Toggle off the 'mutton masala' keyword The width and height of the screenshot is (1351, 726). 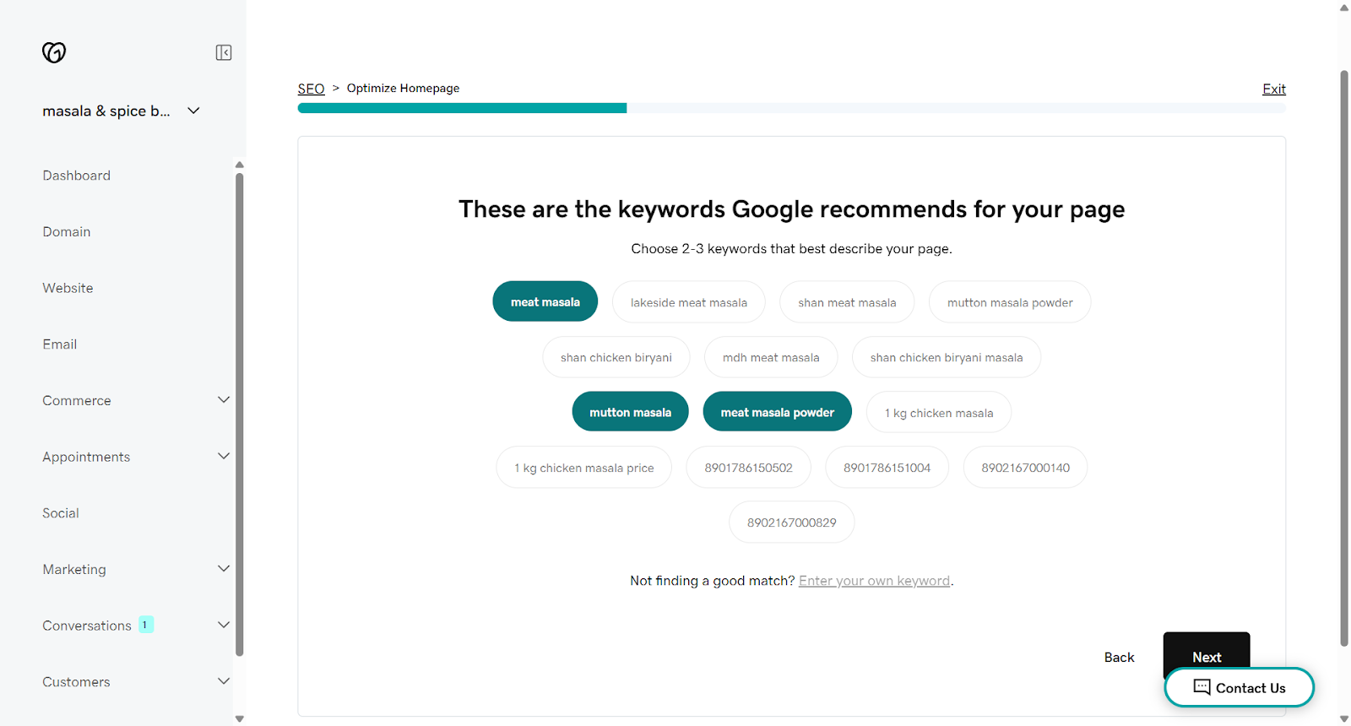coord(630,413)
